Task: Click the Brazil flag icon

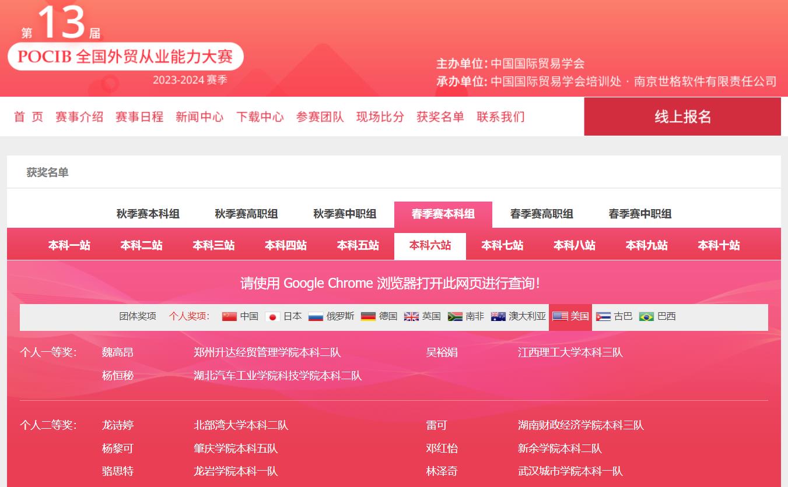Action: [x=646, y=316]
